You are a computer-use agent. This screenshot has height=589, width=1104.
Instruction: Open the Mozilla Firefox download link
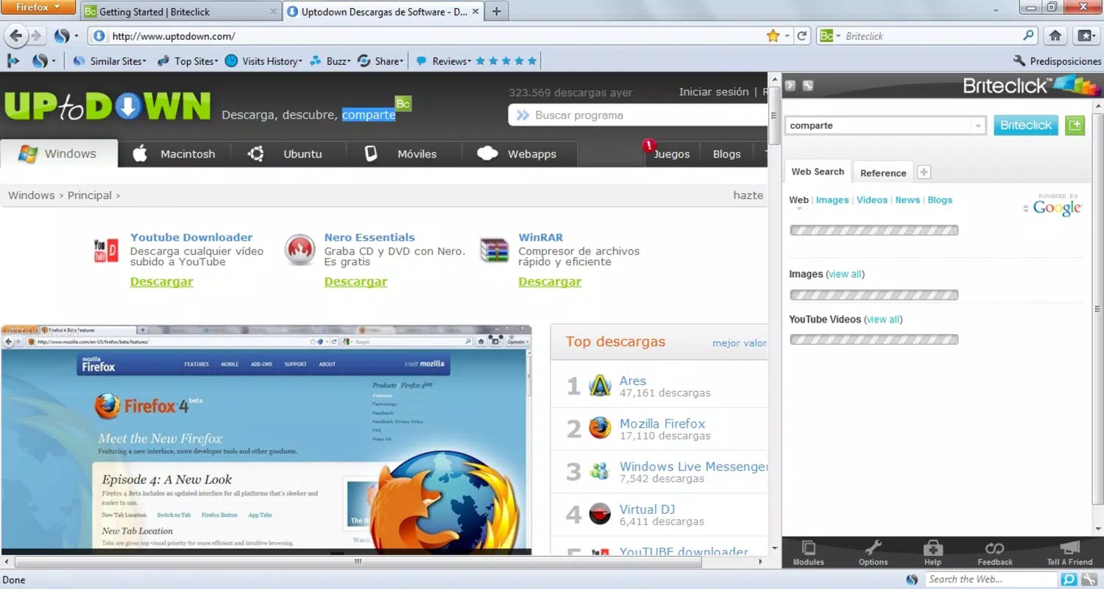pyautogui.click(x=662, y=423)
